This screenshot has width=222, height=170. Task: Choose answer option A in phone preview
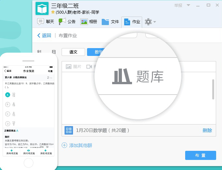pyautogui.click(x=7, y=95)
